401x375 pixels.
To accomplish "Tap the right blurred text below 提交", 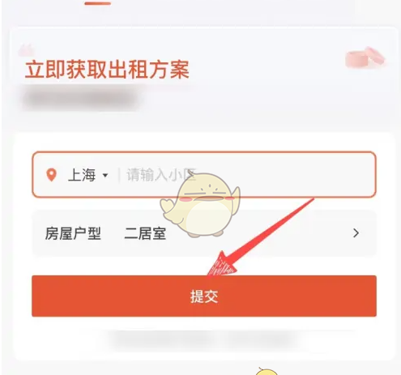I will (x=260, y=339).
